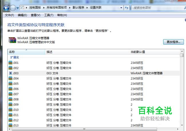Select the .003 file icon

10,73
